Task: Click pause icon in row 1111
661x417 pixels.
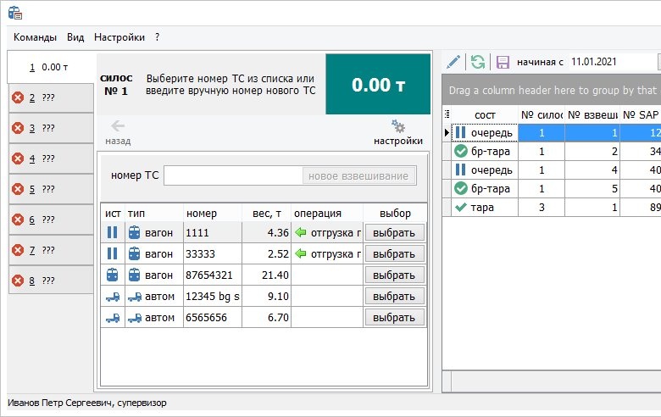Action: coord(112,232)
